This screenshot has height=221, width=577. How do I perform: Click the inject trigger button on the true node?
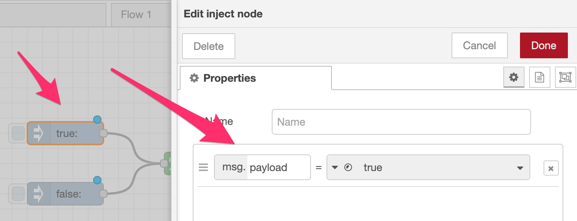click(x=17, y=133)
